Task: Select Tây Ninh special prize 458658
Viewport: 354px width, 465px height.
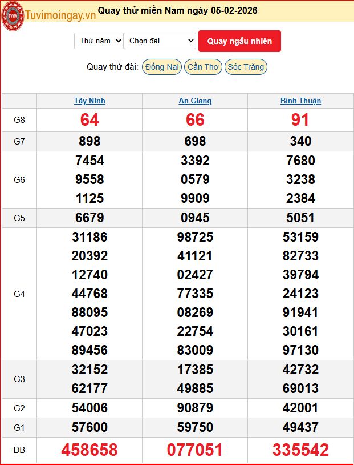Action: [89, 450]
